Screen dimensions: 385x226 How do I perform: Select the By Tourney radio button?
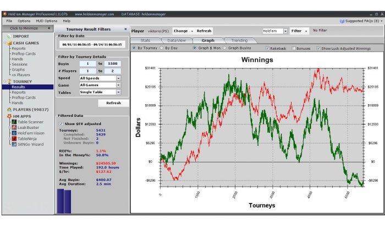click(134, 48)
